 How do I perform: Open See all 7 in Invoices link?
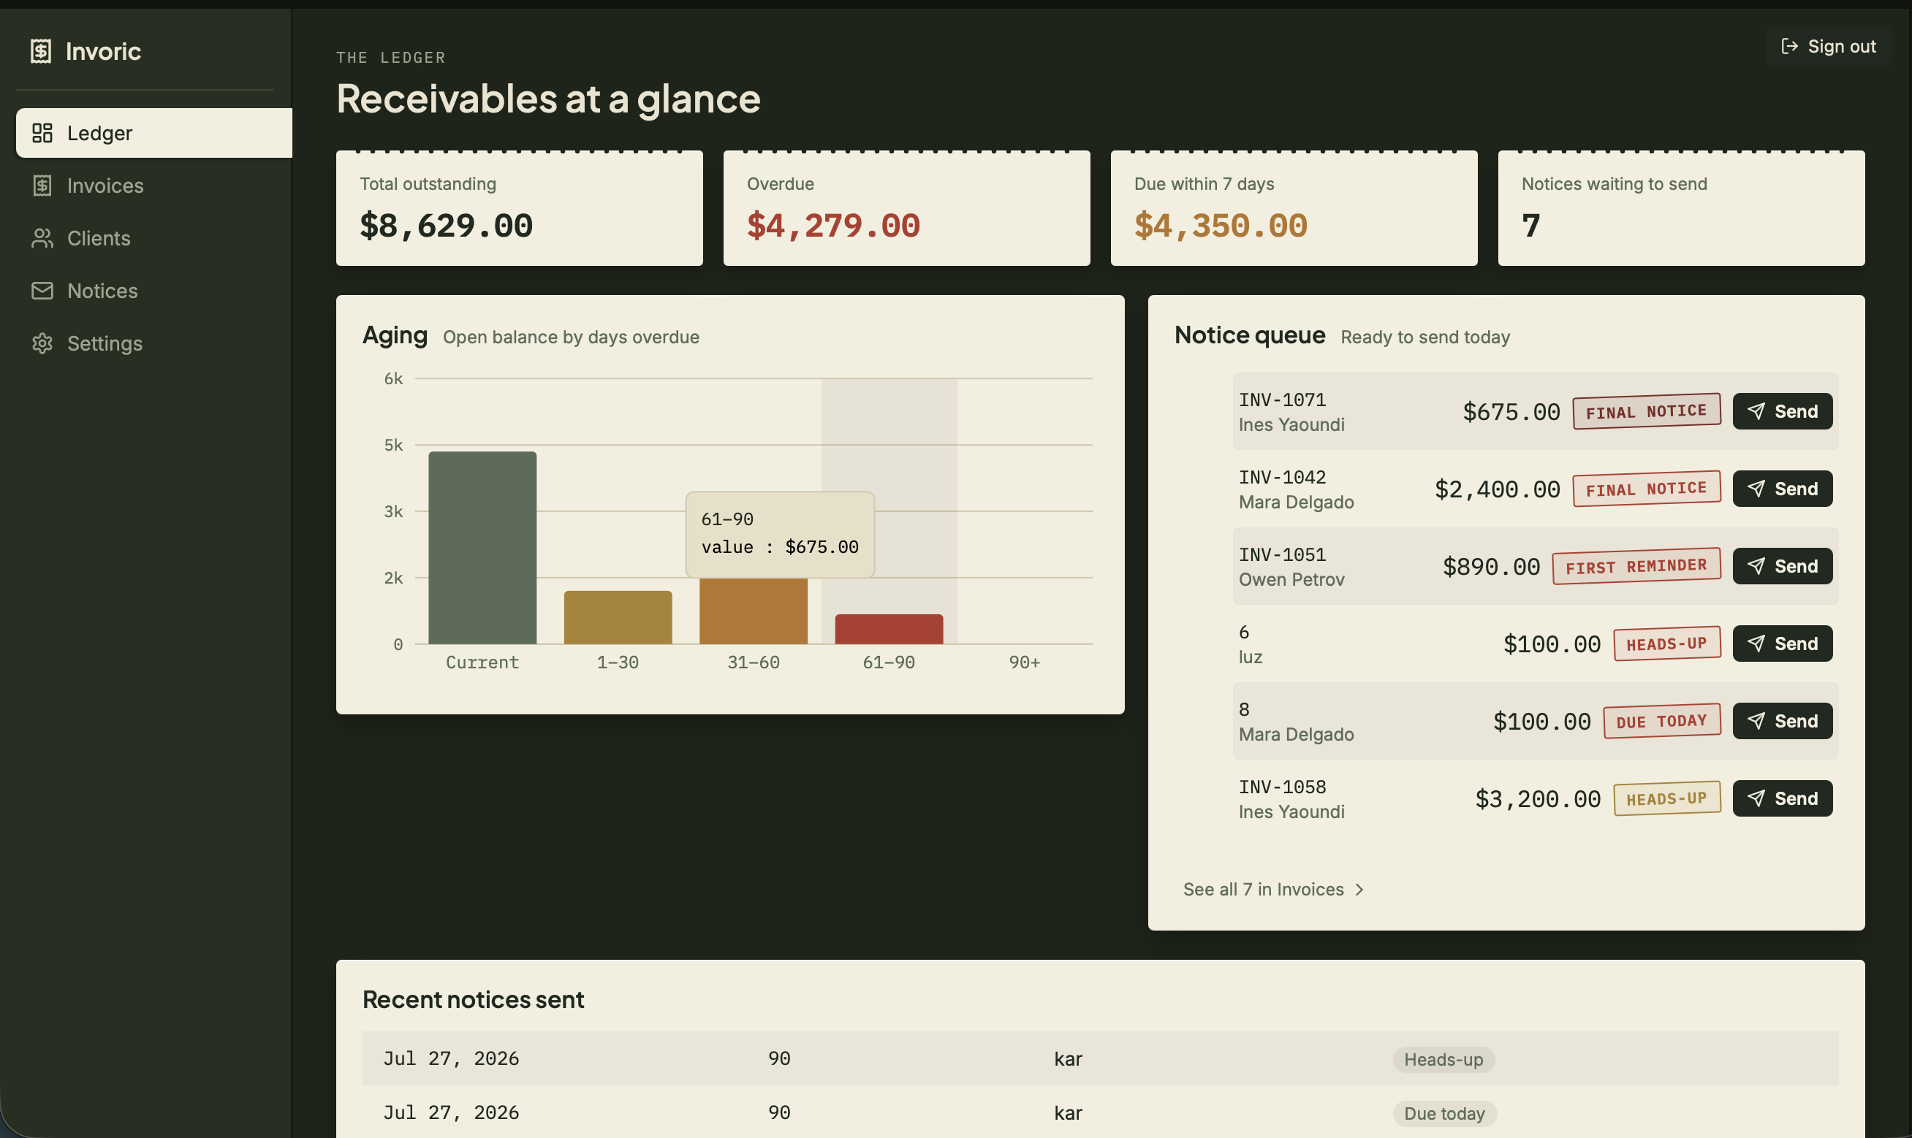(1273, 890)
